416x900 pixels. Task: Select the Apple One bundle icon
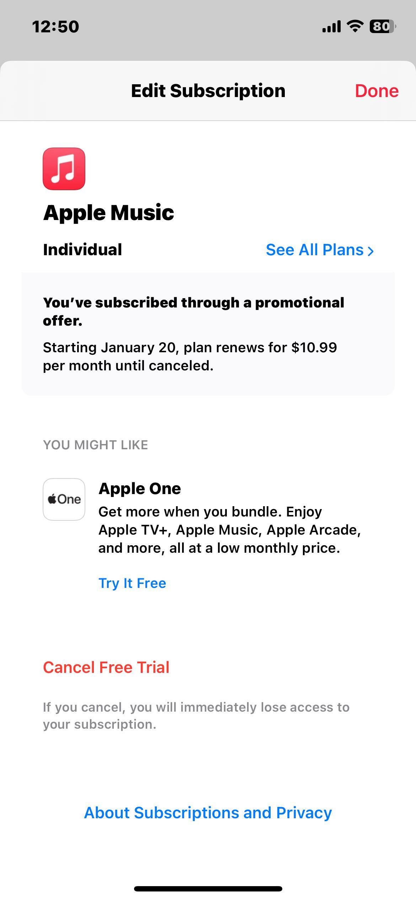pos(64,499)
